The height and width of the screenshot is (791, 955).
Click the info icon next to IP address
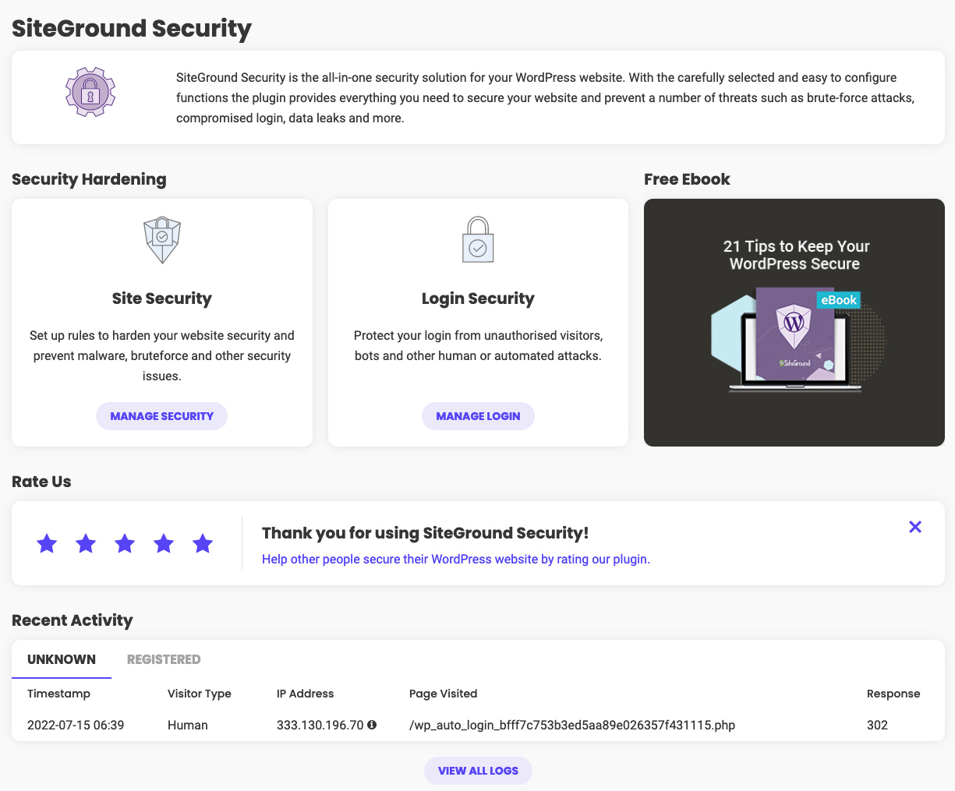(372, 725)
